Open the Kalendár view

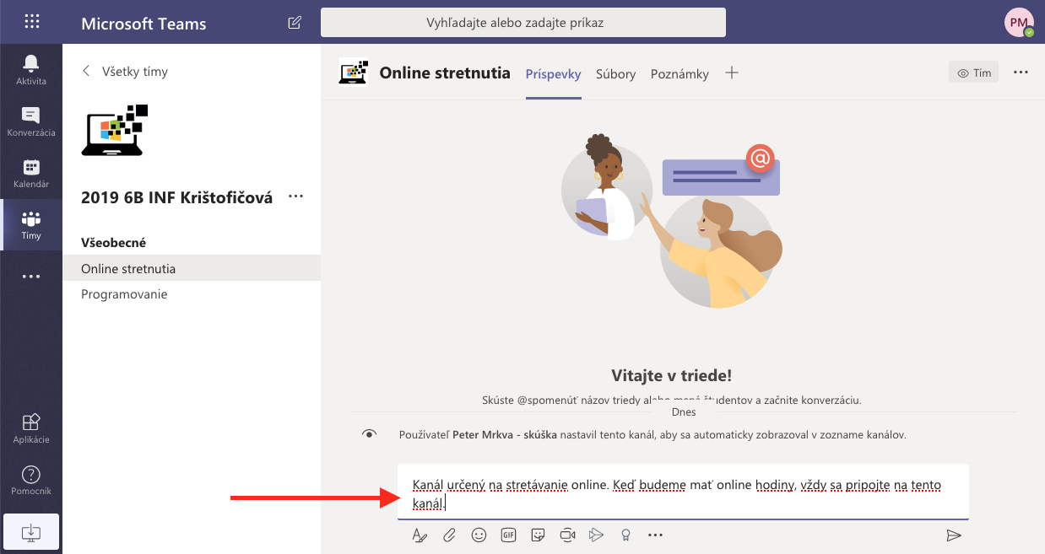click(31, 173)
